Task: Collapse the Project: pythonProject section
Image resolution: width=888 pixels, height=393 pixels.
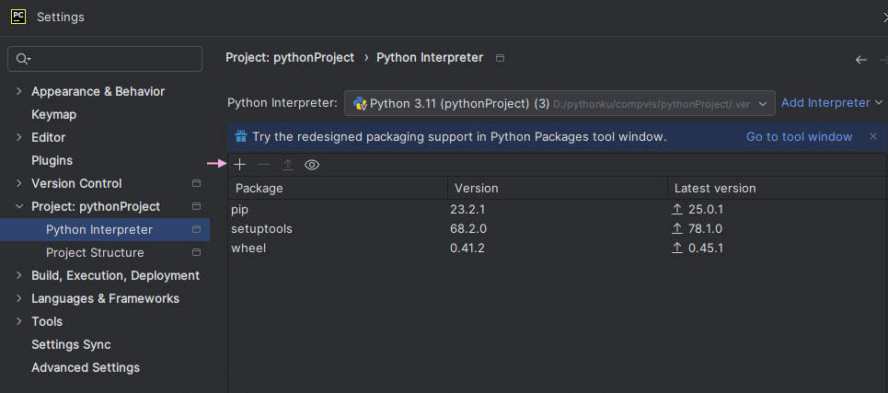Action: pyautogui.click(x=19, y=206)
